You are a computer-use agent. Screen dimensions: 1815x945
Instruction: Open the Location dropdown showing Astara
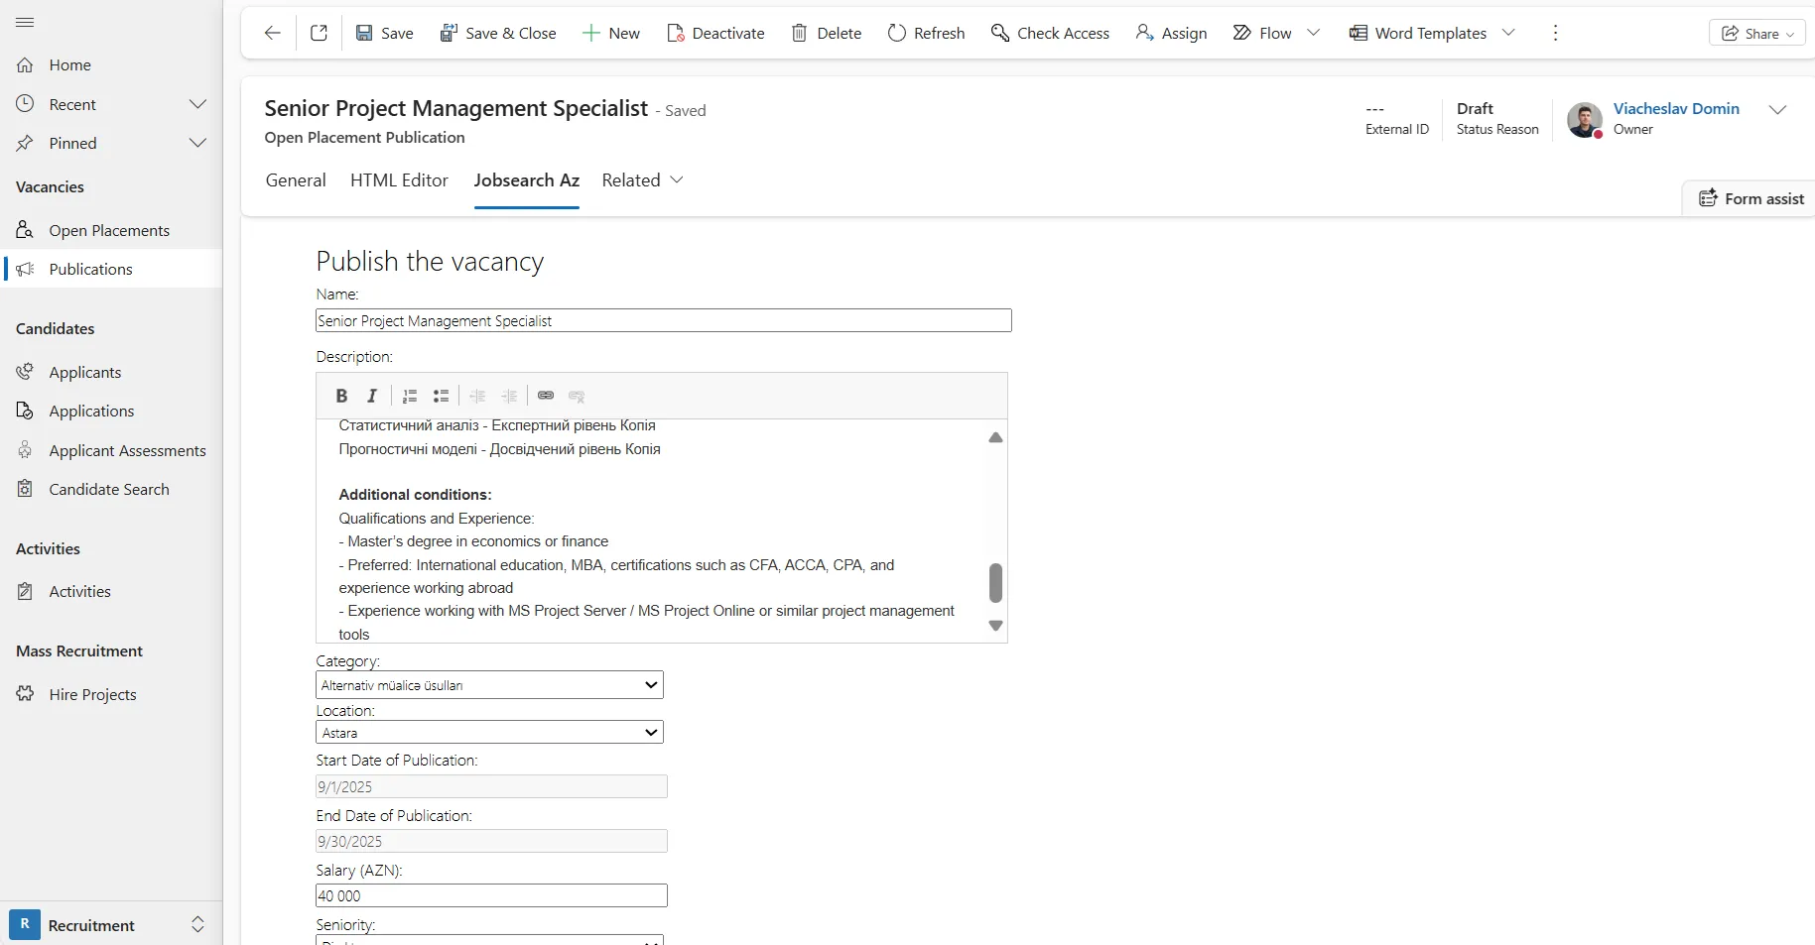tap(489, 733)
